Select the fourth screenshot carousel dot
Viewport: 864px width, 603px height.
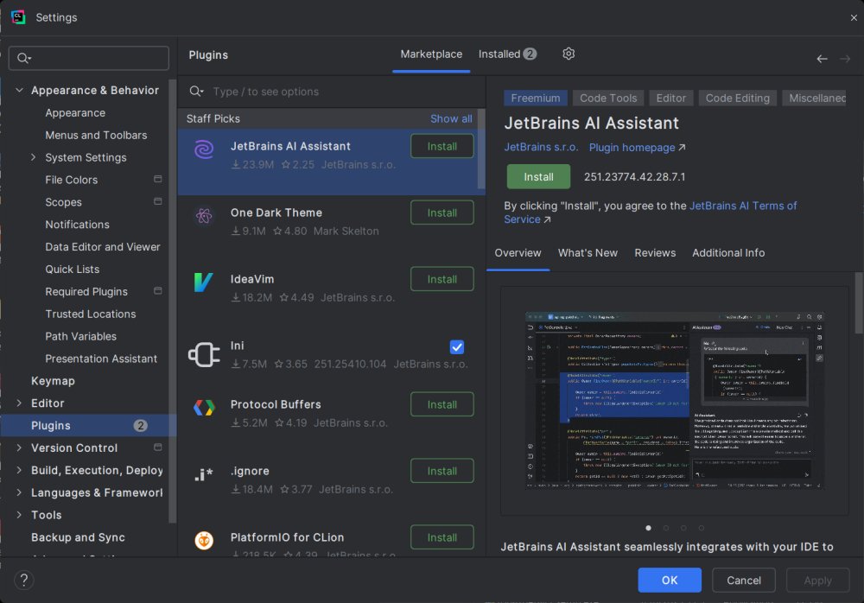(701, 528)
